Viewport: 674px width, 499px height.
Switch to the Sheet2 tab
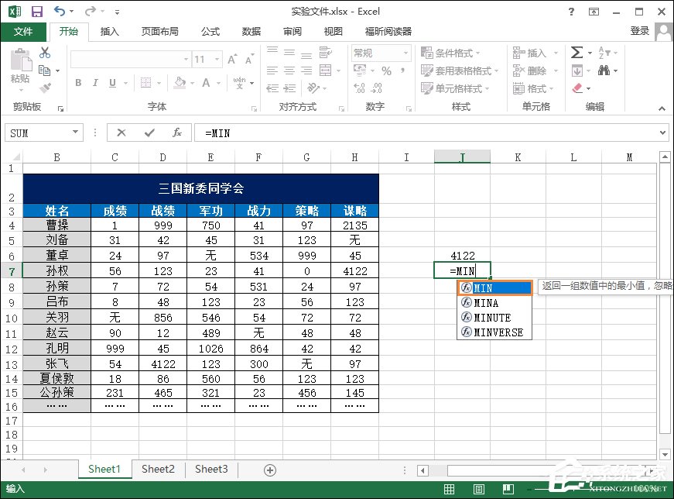tap(158, 469)
